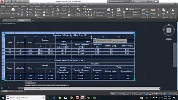178x100 pixels.
Task: Select the Dimension tool
Action: tap(64, 11)
